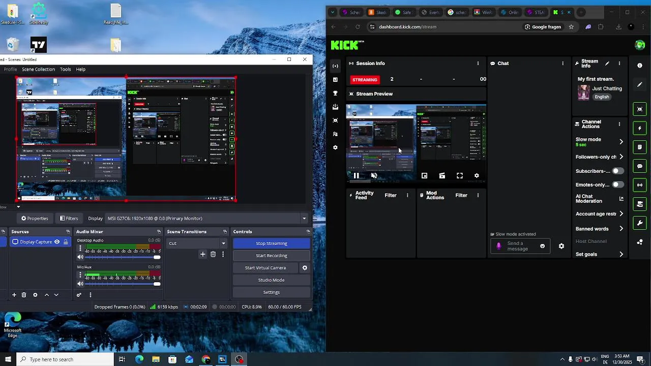Focus the Windows taskbar search box

coord(65,359)
